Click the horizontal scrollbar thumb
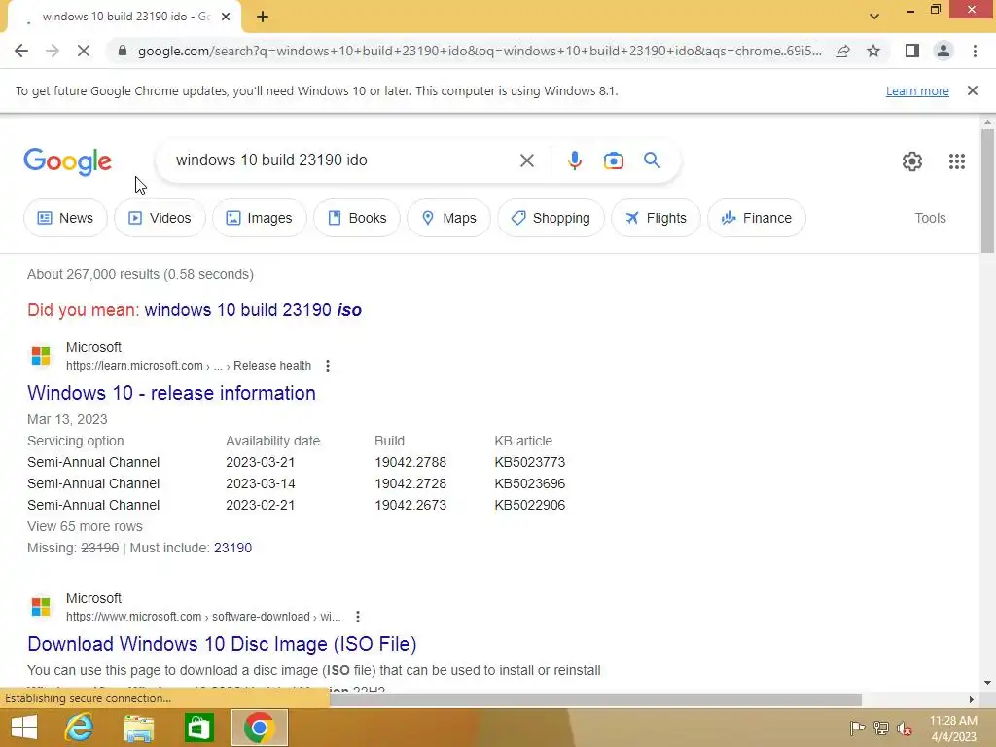The height and width of the screenshot is (747, 996). click(x=596, y=699)
